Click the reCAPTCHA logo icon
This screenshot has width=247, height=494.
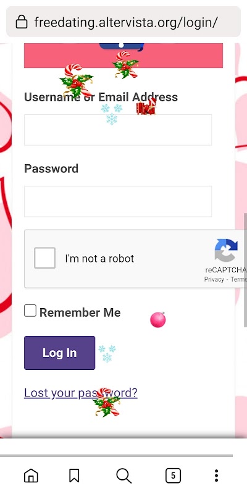click(x=226, y=250)
